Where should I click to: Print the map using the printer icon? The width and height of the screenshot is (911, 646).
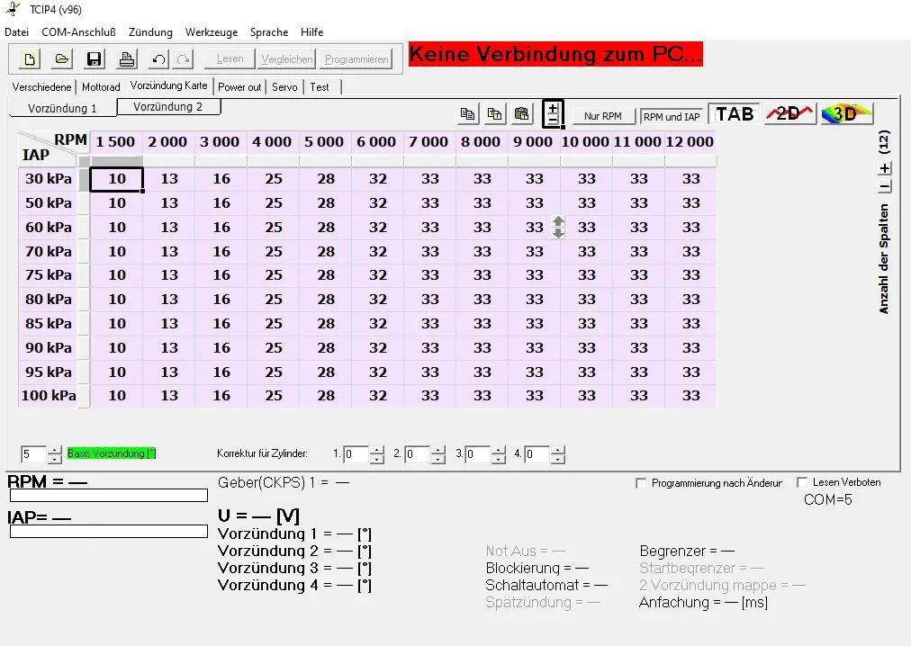click(127, 58)
